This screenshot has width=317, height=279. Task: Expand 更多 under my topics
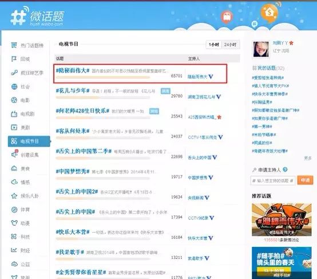[x=308, y=158]
